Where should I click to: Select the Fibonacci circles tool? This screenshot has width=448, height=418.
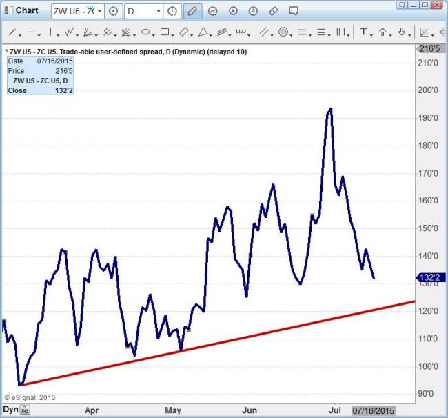283,32
